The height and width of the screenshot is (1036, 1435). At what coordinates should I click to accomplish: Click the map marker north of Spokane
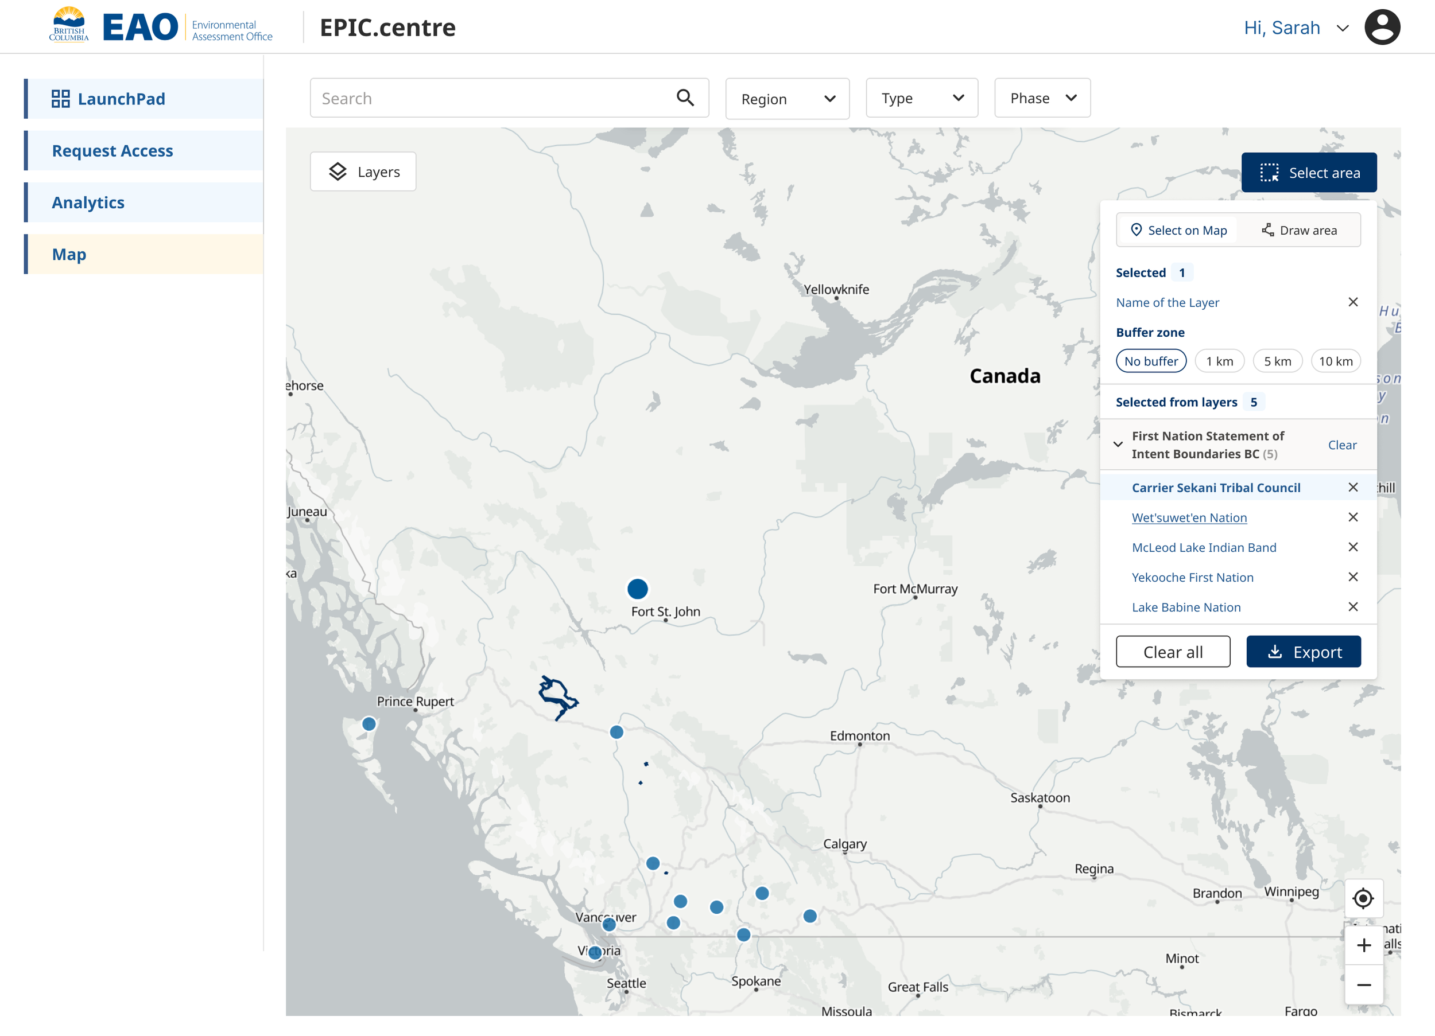(743, 934)
